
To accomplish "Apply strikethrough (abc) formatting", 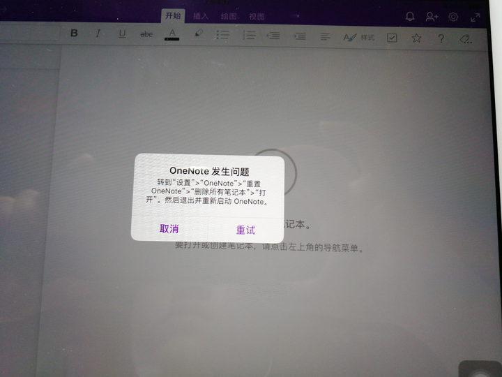I will (146, 34).
